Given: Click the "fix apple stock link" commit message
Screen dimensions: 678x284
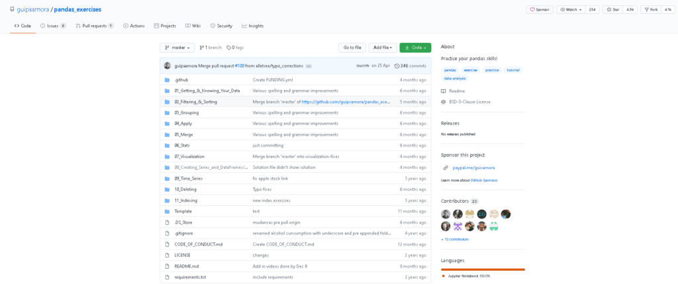Looking at the screenshot, I should (271, 179).
